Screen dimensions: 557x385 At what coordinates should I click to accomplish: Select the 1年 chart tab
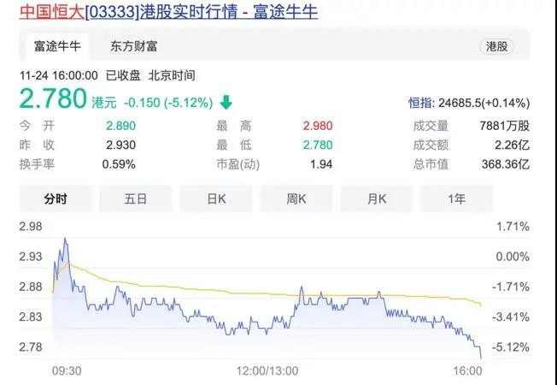tap(457, 198)
